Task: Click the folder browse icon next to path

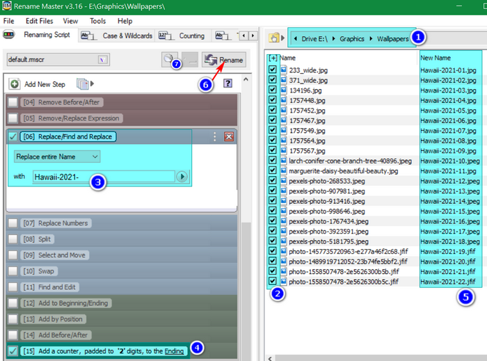Action: point(274,38)
